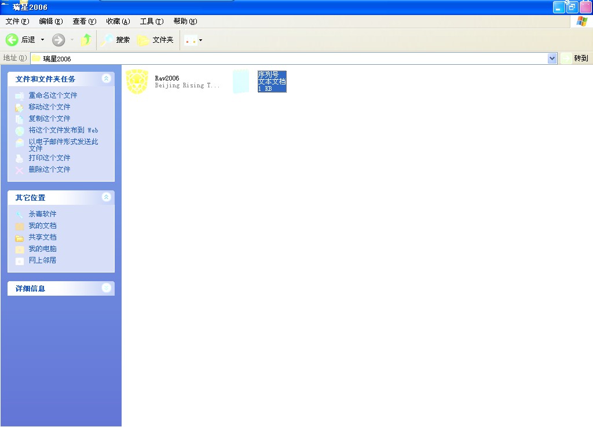Click the publish to Web globe icon
This screenshot has width=593, height=427.
tap(19, 131)
